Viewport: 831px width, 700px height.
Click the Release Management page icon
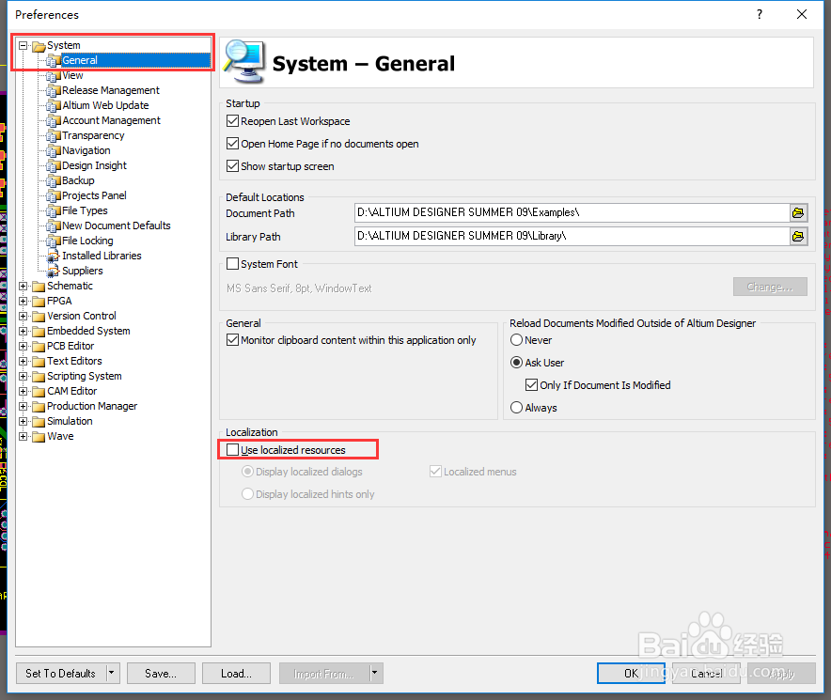53,91
